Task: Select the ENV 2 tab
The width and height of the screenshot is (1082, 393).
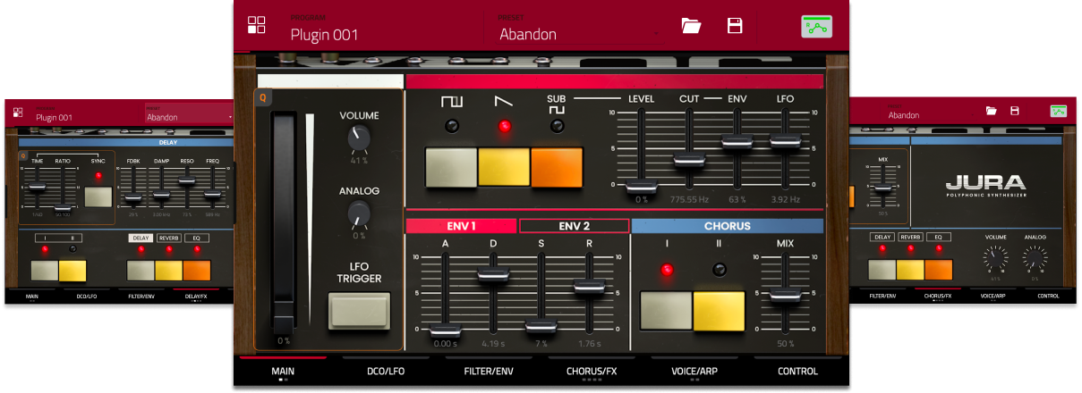Action: (x=574, y=226)
